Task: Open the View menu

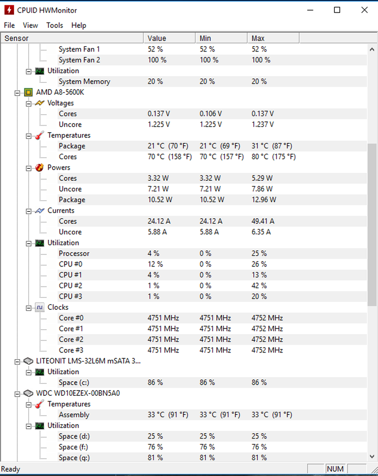Action: (30, 25)
